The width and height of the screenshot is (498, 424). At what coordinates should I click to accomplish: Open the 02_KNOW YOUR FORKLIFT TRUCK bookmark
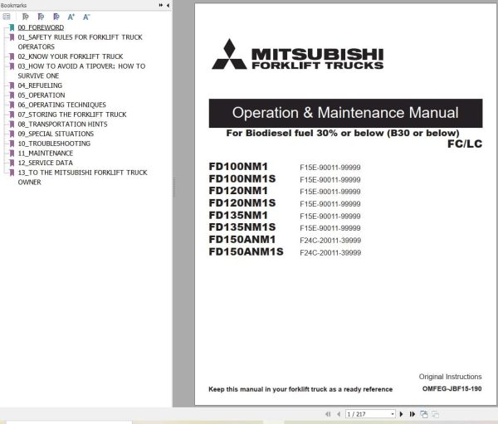(71, 56)
